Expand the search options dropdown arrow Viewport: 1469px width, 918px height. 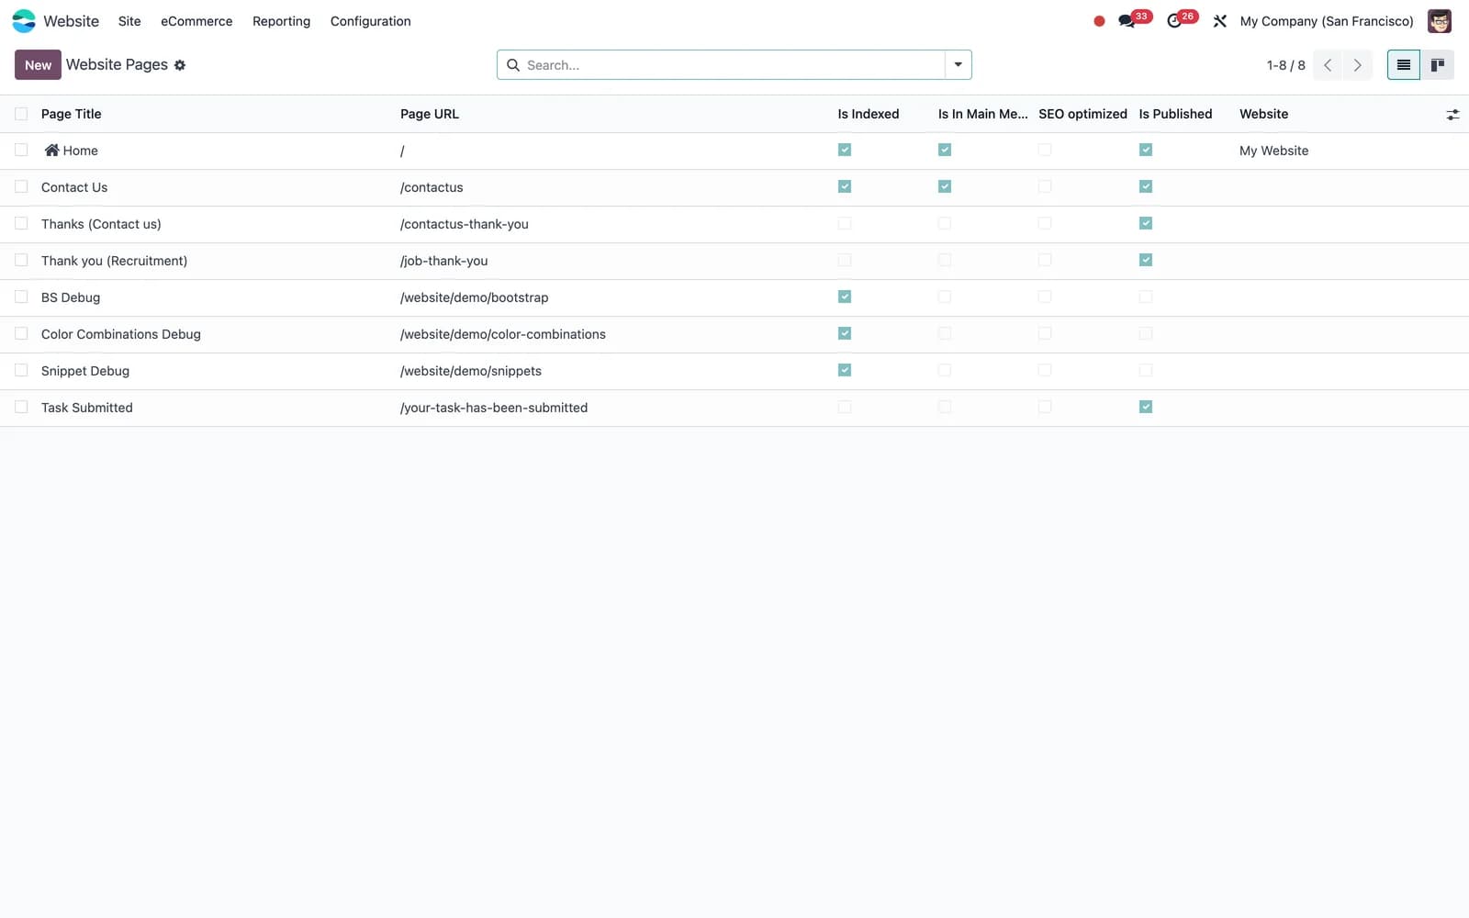[958, 64]
